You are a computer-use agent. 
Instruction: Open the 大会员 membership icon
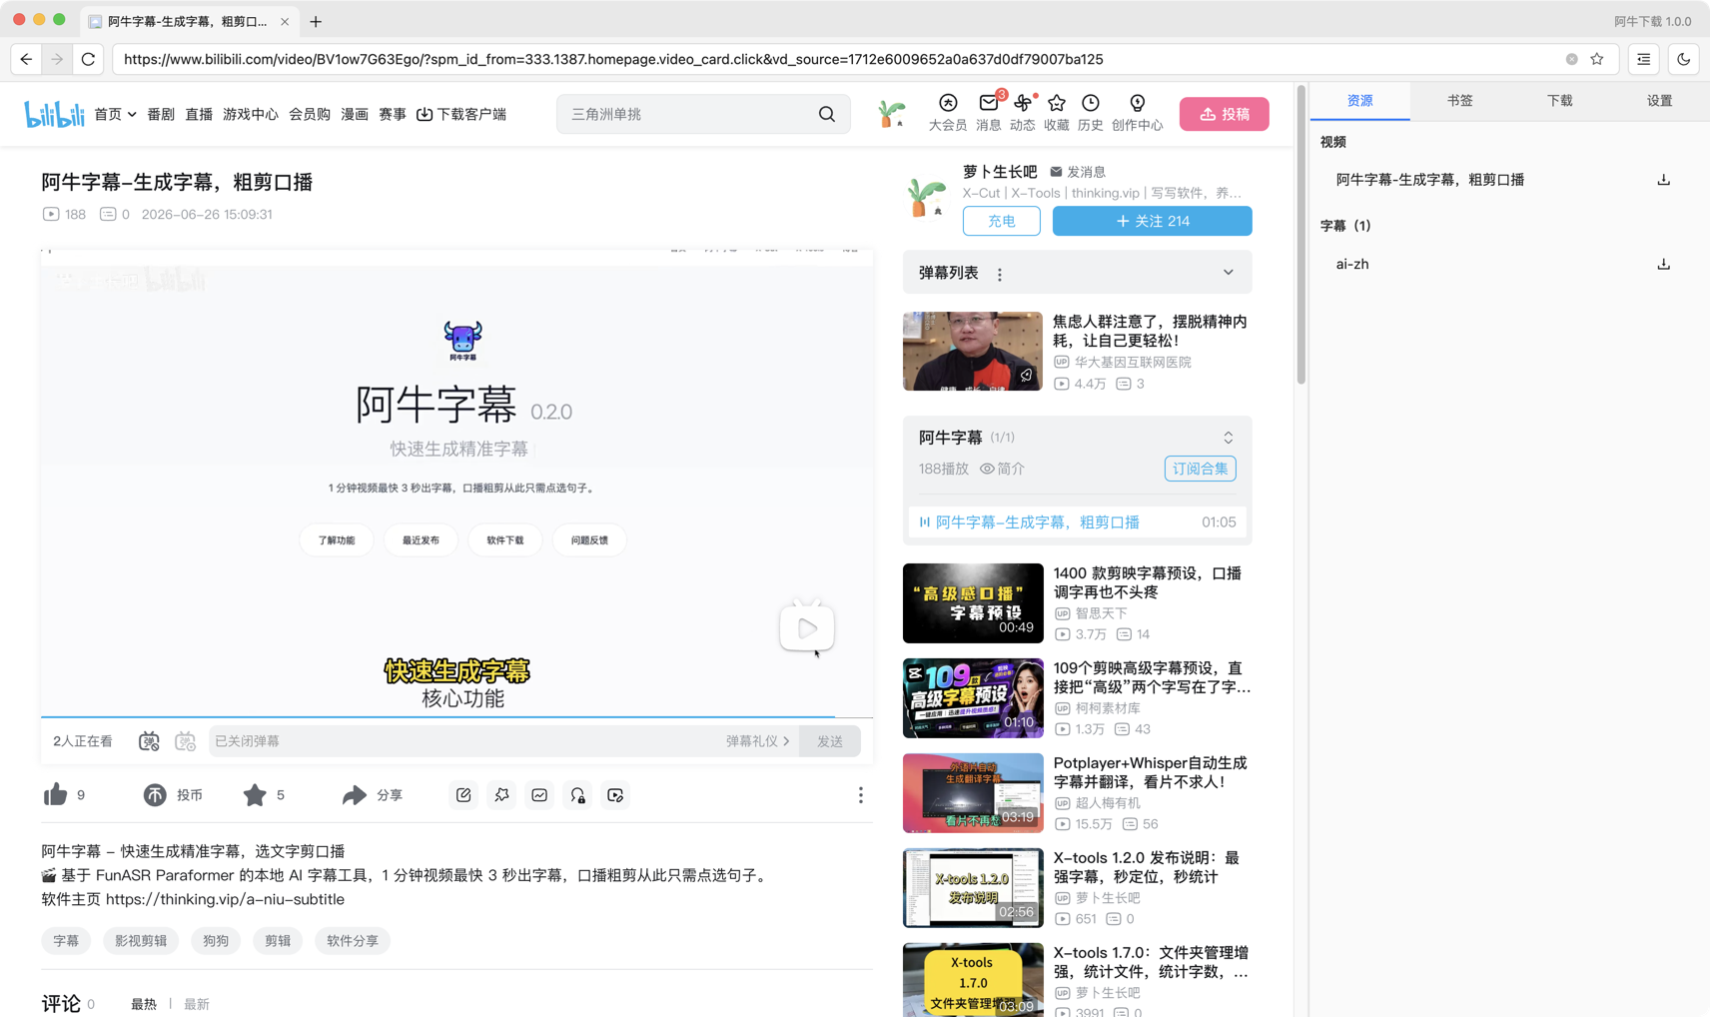tap(948, 112)
